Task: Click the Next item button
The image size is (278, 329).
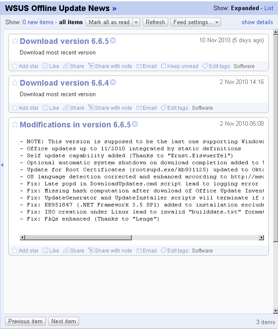Action: (x=64, y=321)
